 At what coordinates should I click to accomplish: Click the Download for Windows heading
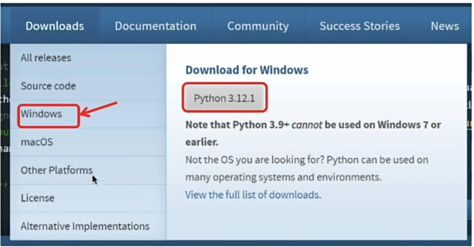(247, 70)
